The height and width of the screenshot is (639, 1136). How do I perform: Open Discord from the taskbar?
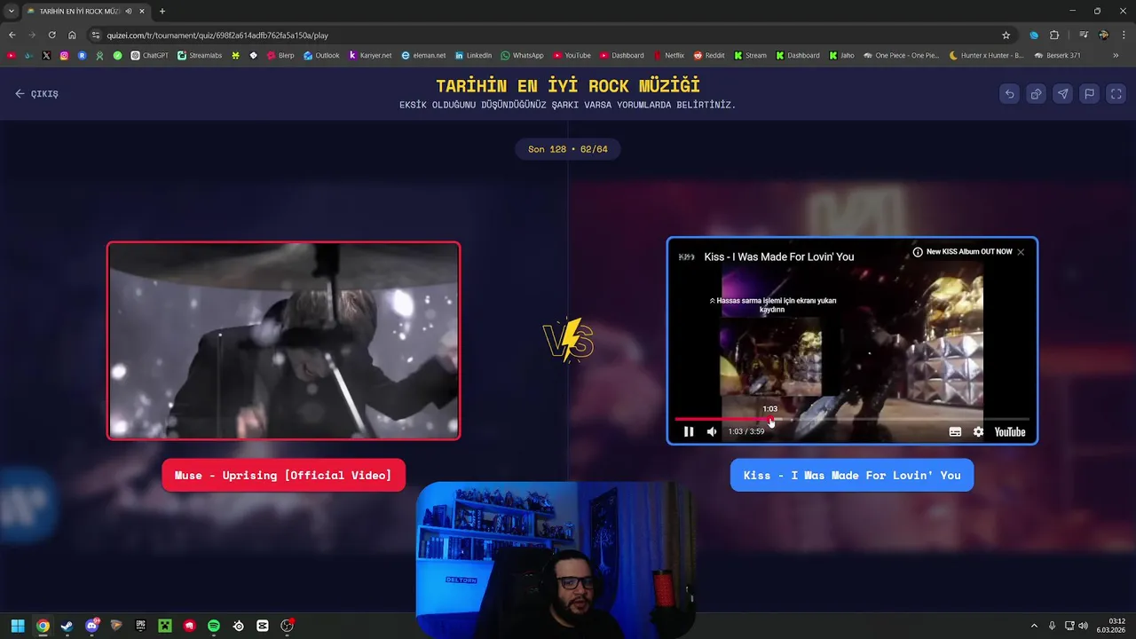coord(91,626)
